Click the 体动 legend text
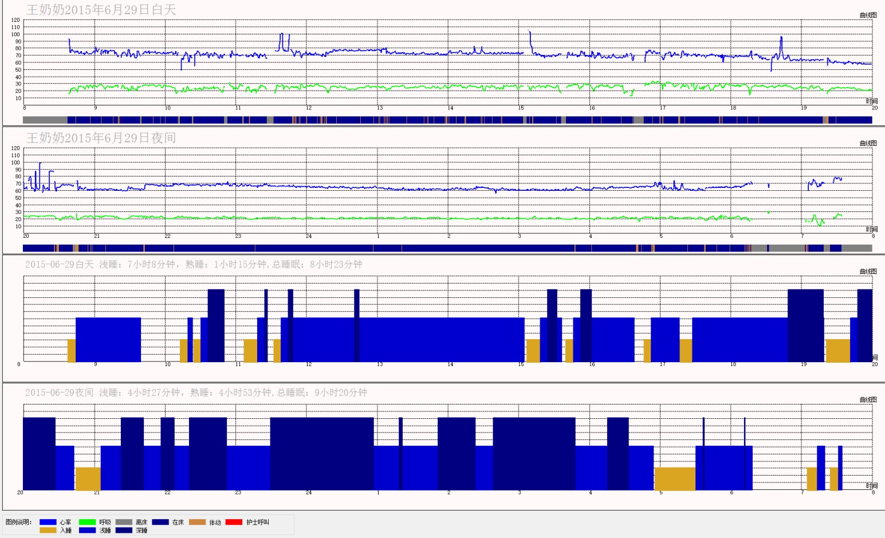The width and height of the screenshot is (885, 538). click(215, 522)
